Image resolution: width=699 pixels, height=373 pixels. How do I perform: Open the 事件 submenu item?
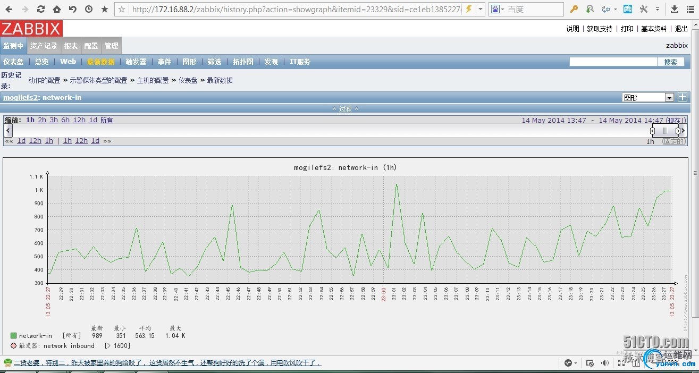click(x=164, y=62)
